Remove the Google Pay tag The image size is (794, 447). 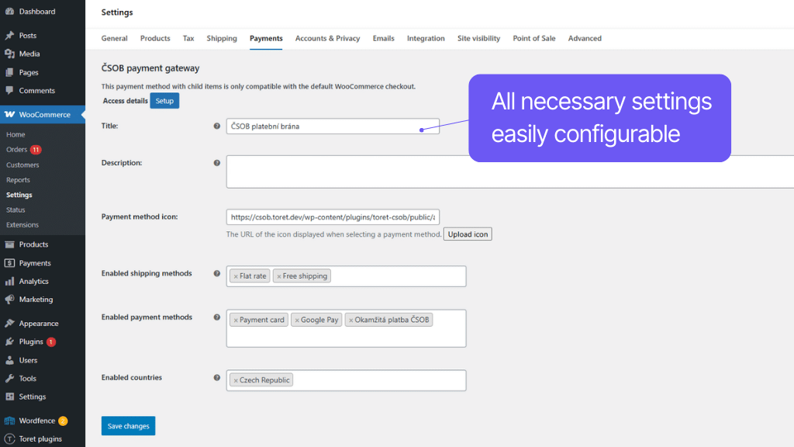(297, 321)
